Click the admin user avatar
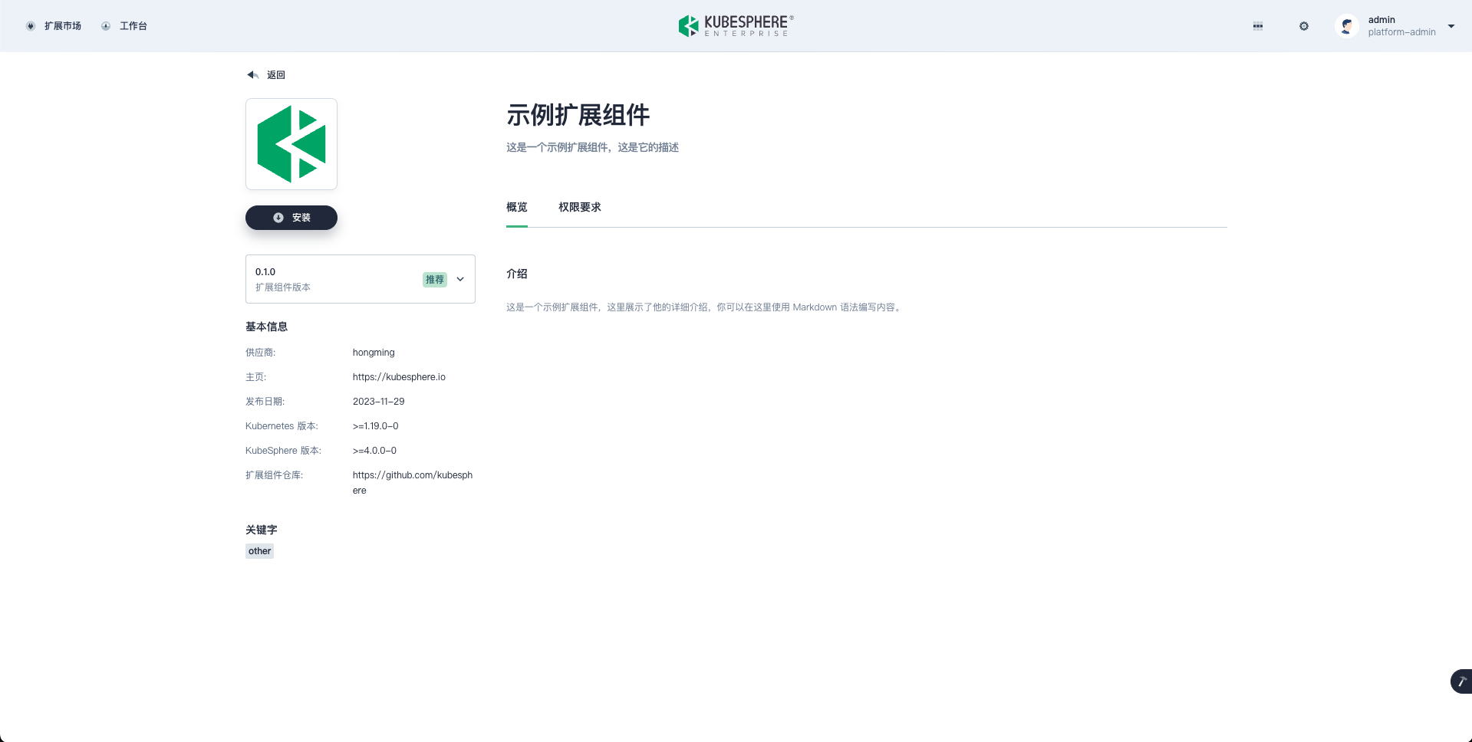The height and width of the screenshot is (742, 1472). click(1347, 25)
